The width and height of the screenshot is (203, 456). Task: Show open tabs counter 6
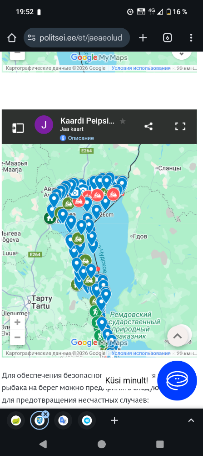tap(168, 38)
